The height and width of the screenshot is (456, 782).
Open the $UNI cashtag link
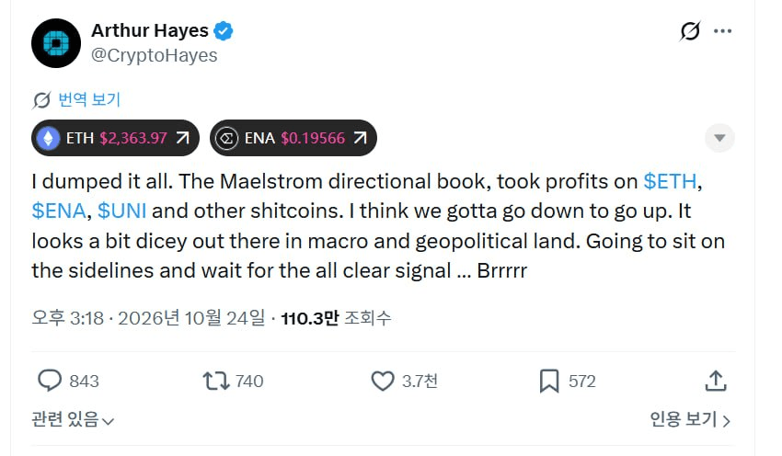[122, 211]
